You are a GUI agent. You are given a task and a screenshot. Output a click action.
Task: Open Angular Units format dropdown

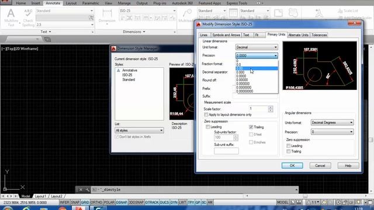point(332,123)
